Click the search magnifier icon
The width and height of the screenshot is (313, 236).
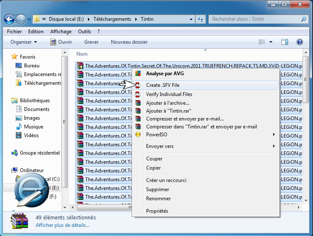point(303,19)
